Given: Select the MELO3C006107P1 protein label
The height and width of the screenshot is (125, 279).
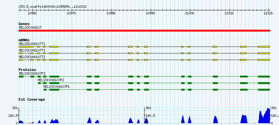Looking at the screenshot, I should pyautogui.click(x=56, y=87).
